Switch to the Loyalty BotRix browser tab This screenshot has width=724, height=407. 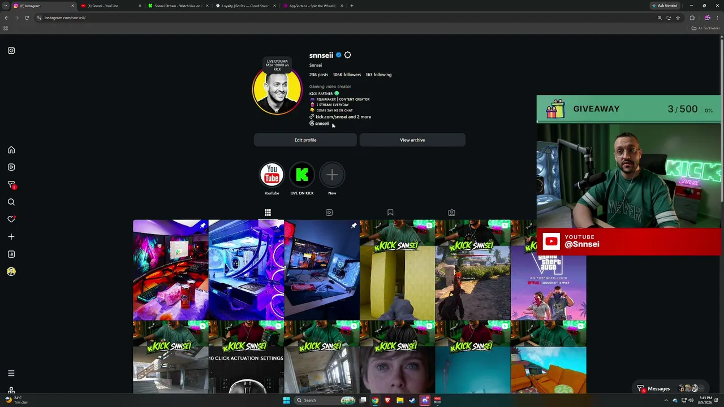[x=245, y=6]
